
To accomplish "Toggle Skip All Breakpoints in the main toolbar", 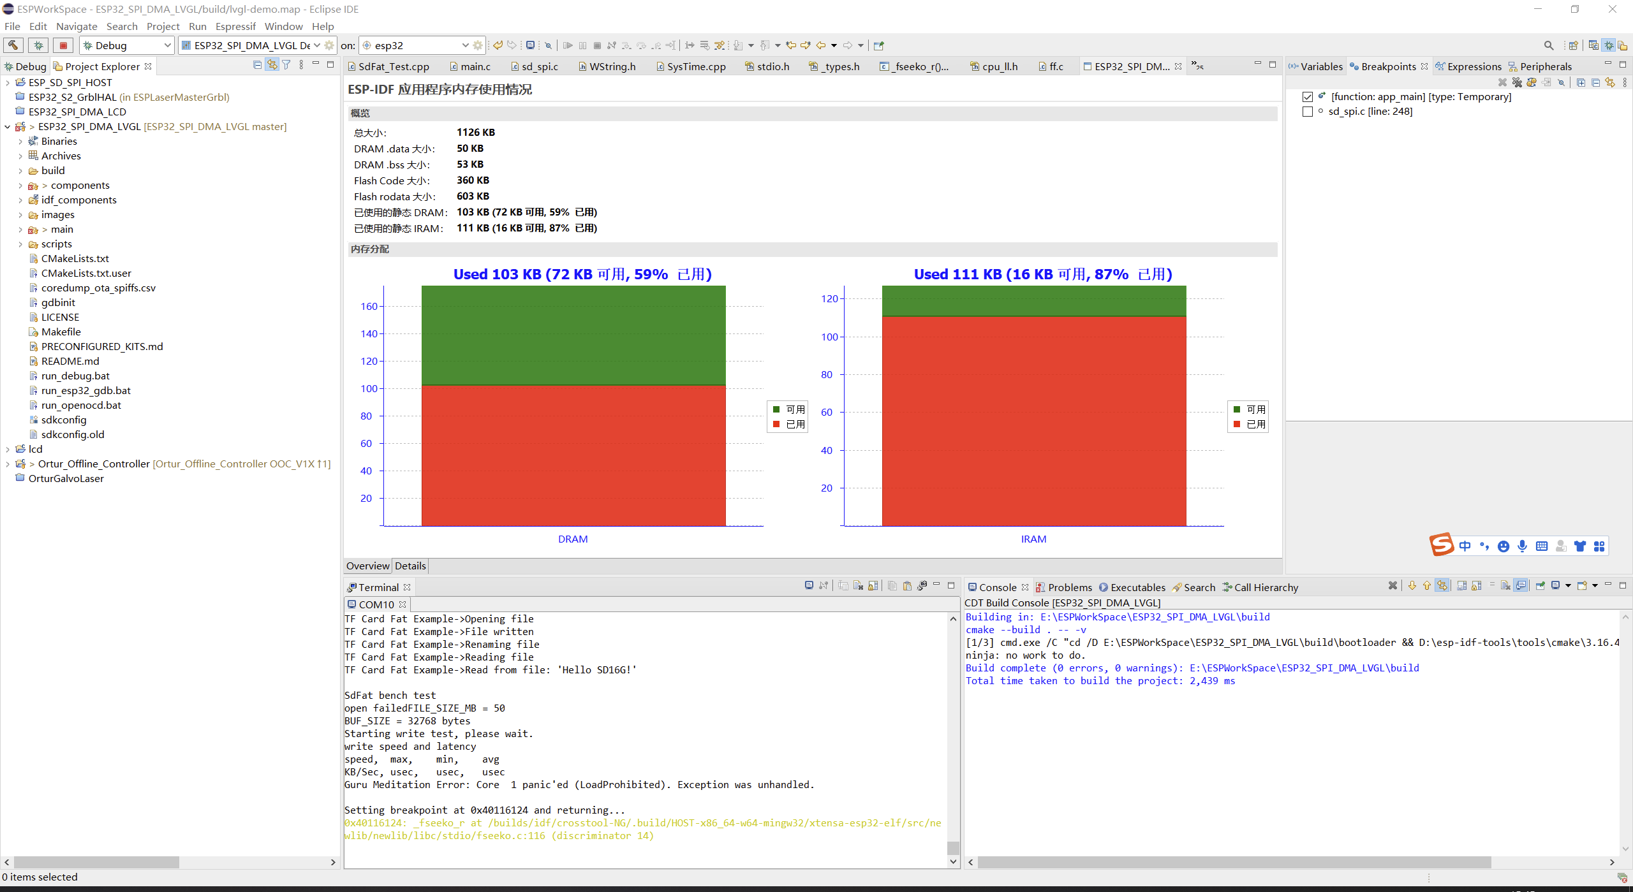I will 549,45.
